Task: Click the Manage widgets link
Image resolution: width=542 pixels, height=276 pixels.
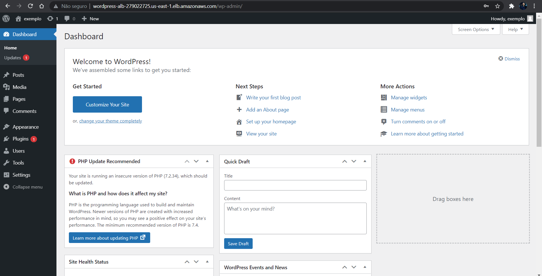Action: (x=409, y=98)
